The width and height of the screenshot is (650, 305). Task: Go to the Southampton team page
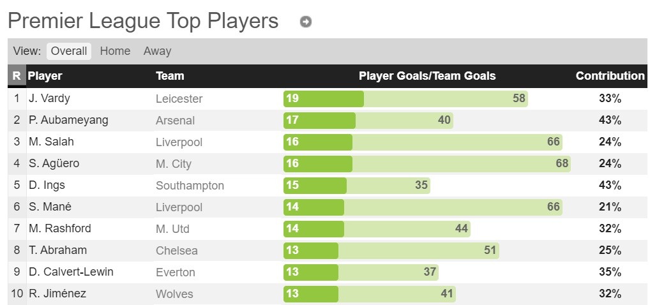(190, 186)
